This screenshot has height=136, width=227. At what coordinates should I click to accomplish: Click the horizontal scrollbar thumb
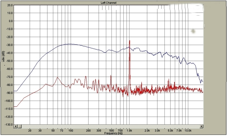(x=20, y=126)
